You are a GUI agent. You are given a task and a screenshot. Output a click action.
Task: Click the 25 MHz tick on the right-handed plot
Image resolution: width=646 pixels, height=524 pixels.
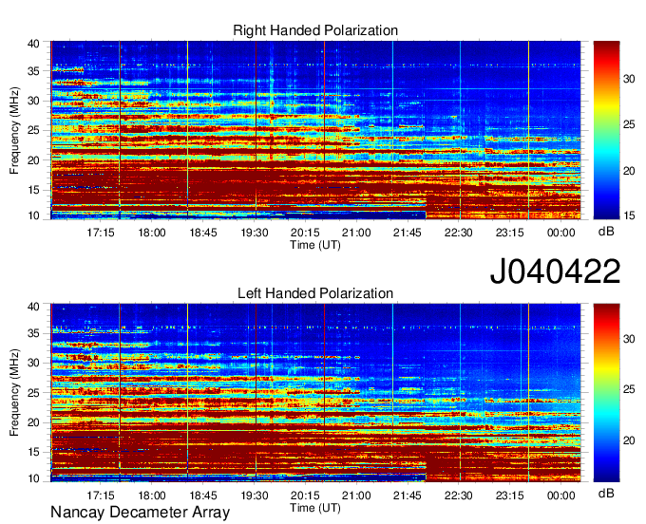33,130
